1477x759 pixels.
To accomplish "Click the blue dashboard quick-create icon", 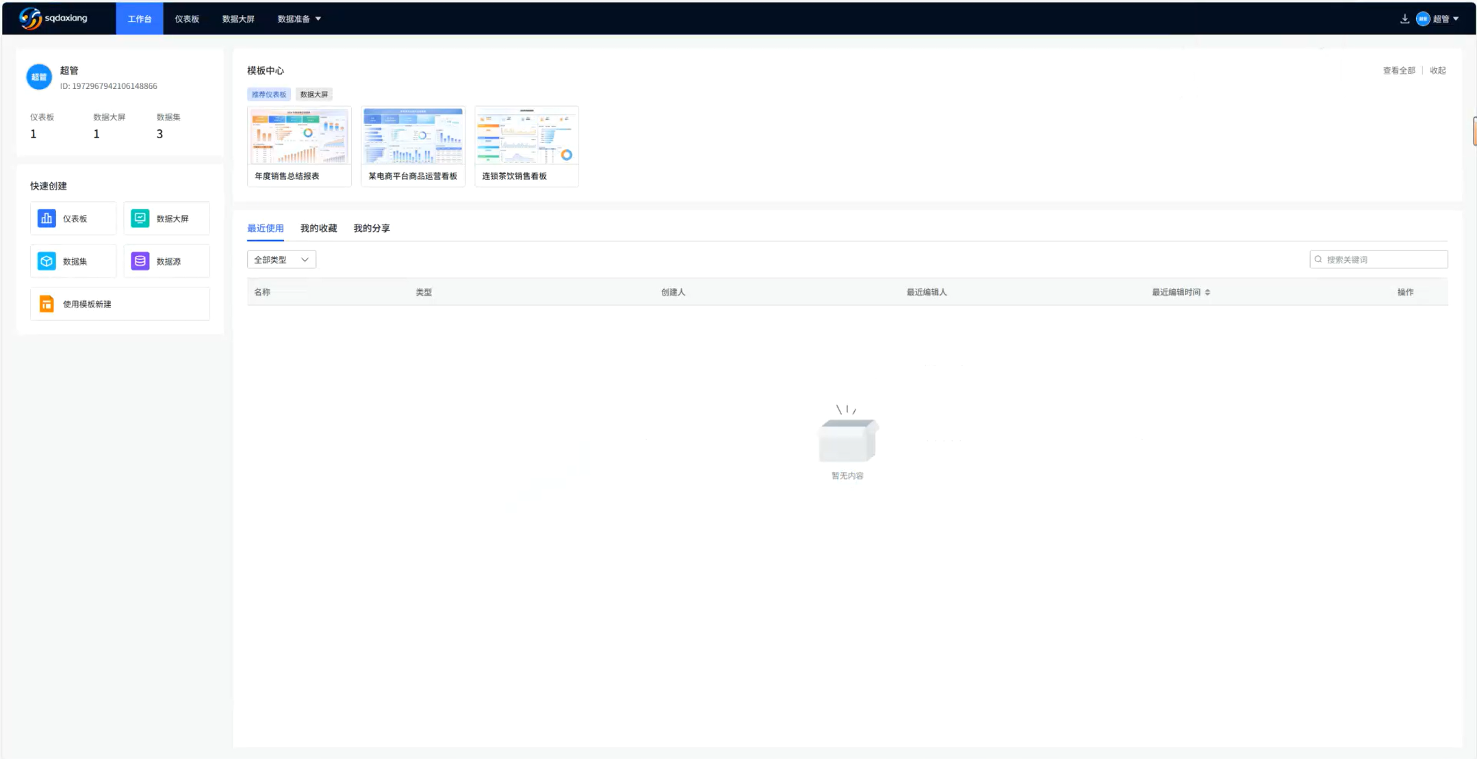I will pos(46,218).
